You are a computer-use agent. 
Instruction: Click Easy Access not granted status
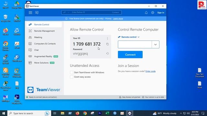[x=130, y=97]
